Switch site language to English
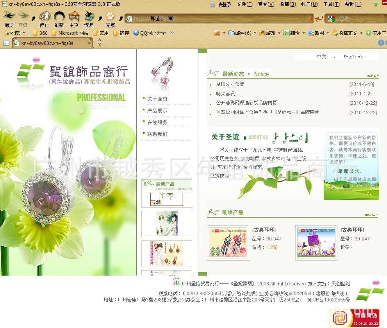The height and width of the screenshot is (328, 387). point(353,57)
